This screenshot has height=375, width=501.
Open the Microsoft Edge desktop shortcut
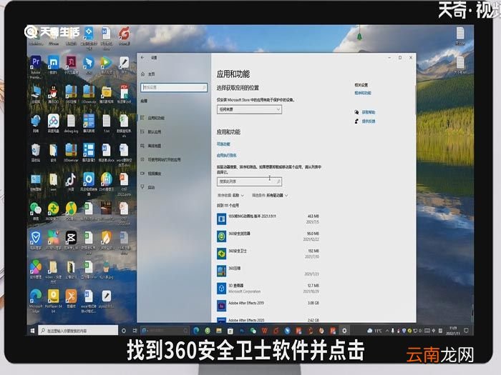tap(36, 301)
